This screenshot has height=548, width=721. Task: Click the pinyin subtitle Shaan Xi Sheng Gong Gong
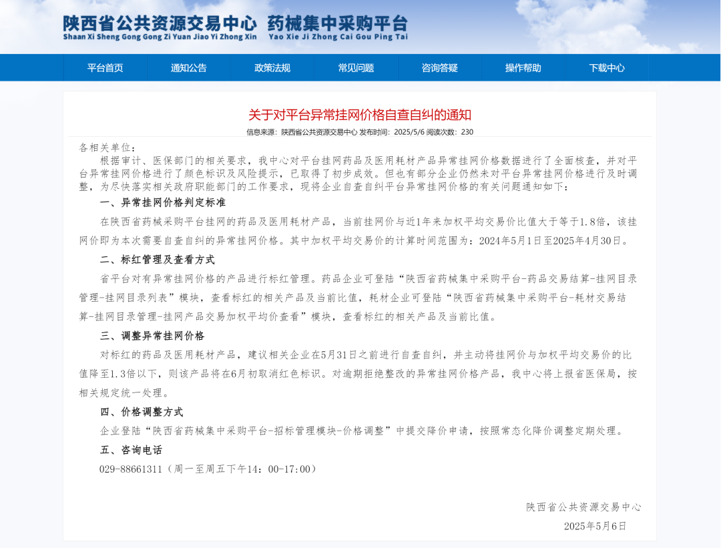pos(160,37)
